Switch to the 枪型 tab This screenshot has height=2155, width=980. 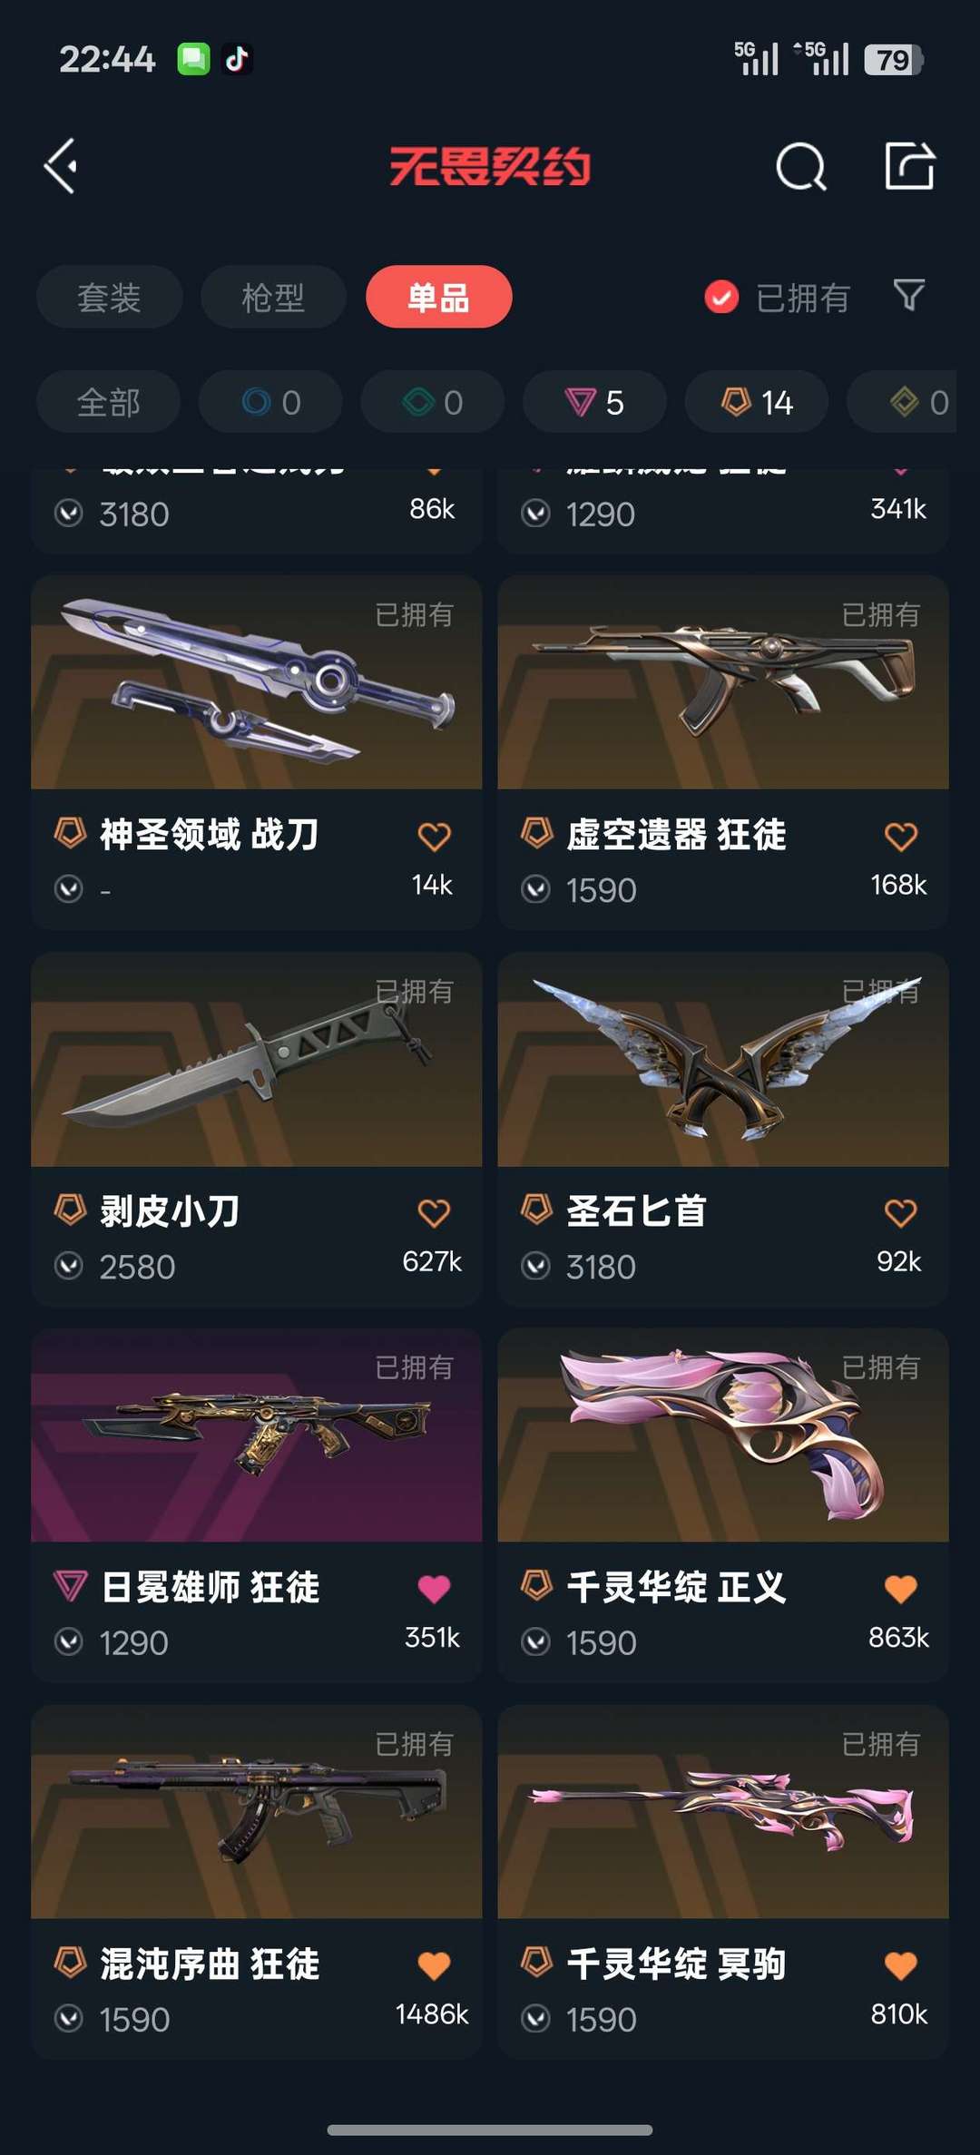[273, 297]
